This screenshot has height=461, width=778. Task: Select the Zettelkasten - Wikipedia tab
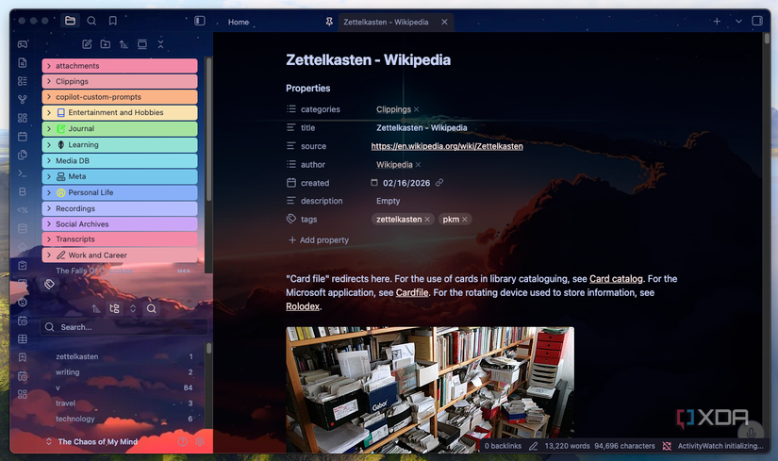pos(386,22)
